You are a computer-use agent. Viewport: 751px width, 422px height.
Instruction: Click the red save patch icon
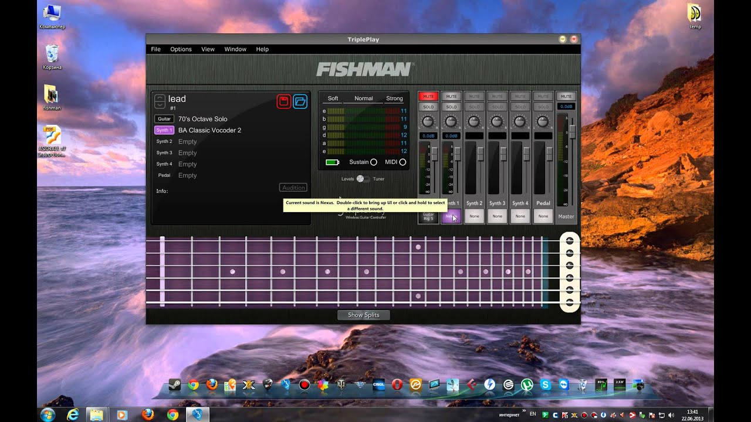284,101
